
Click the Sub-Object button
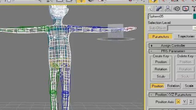(157, 28)
